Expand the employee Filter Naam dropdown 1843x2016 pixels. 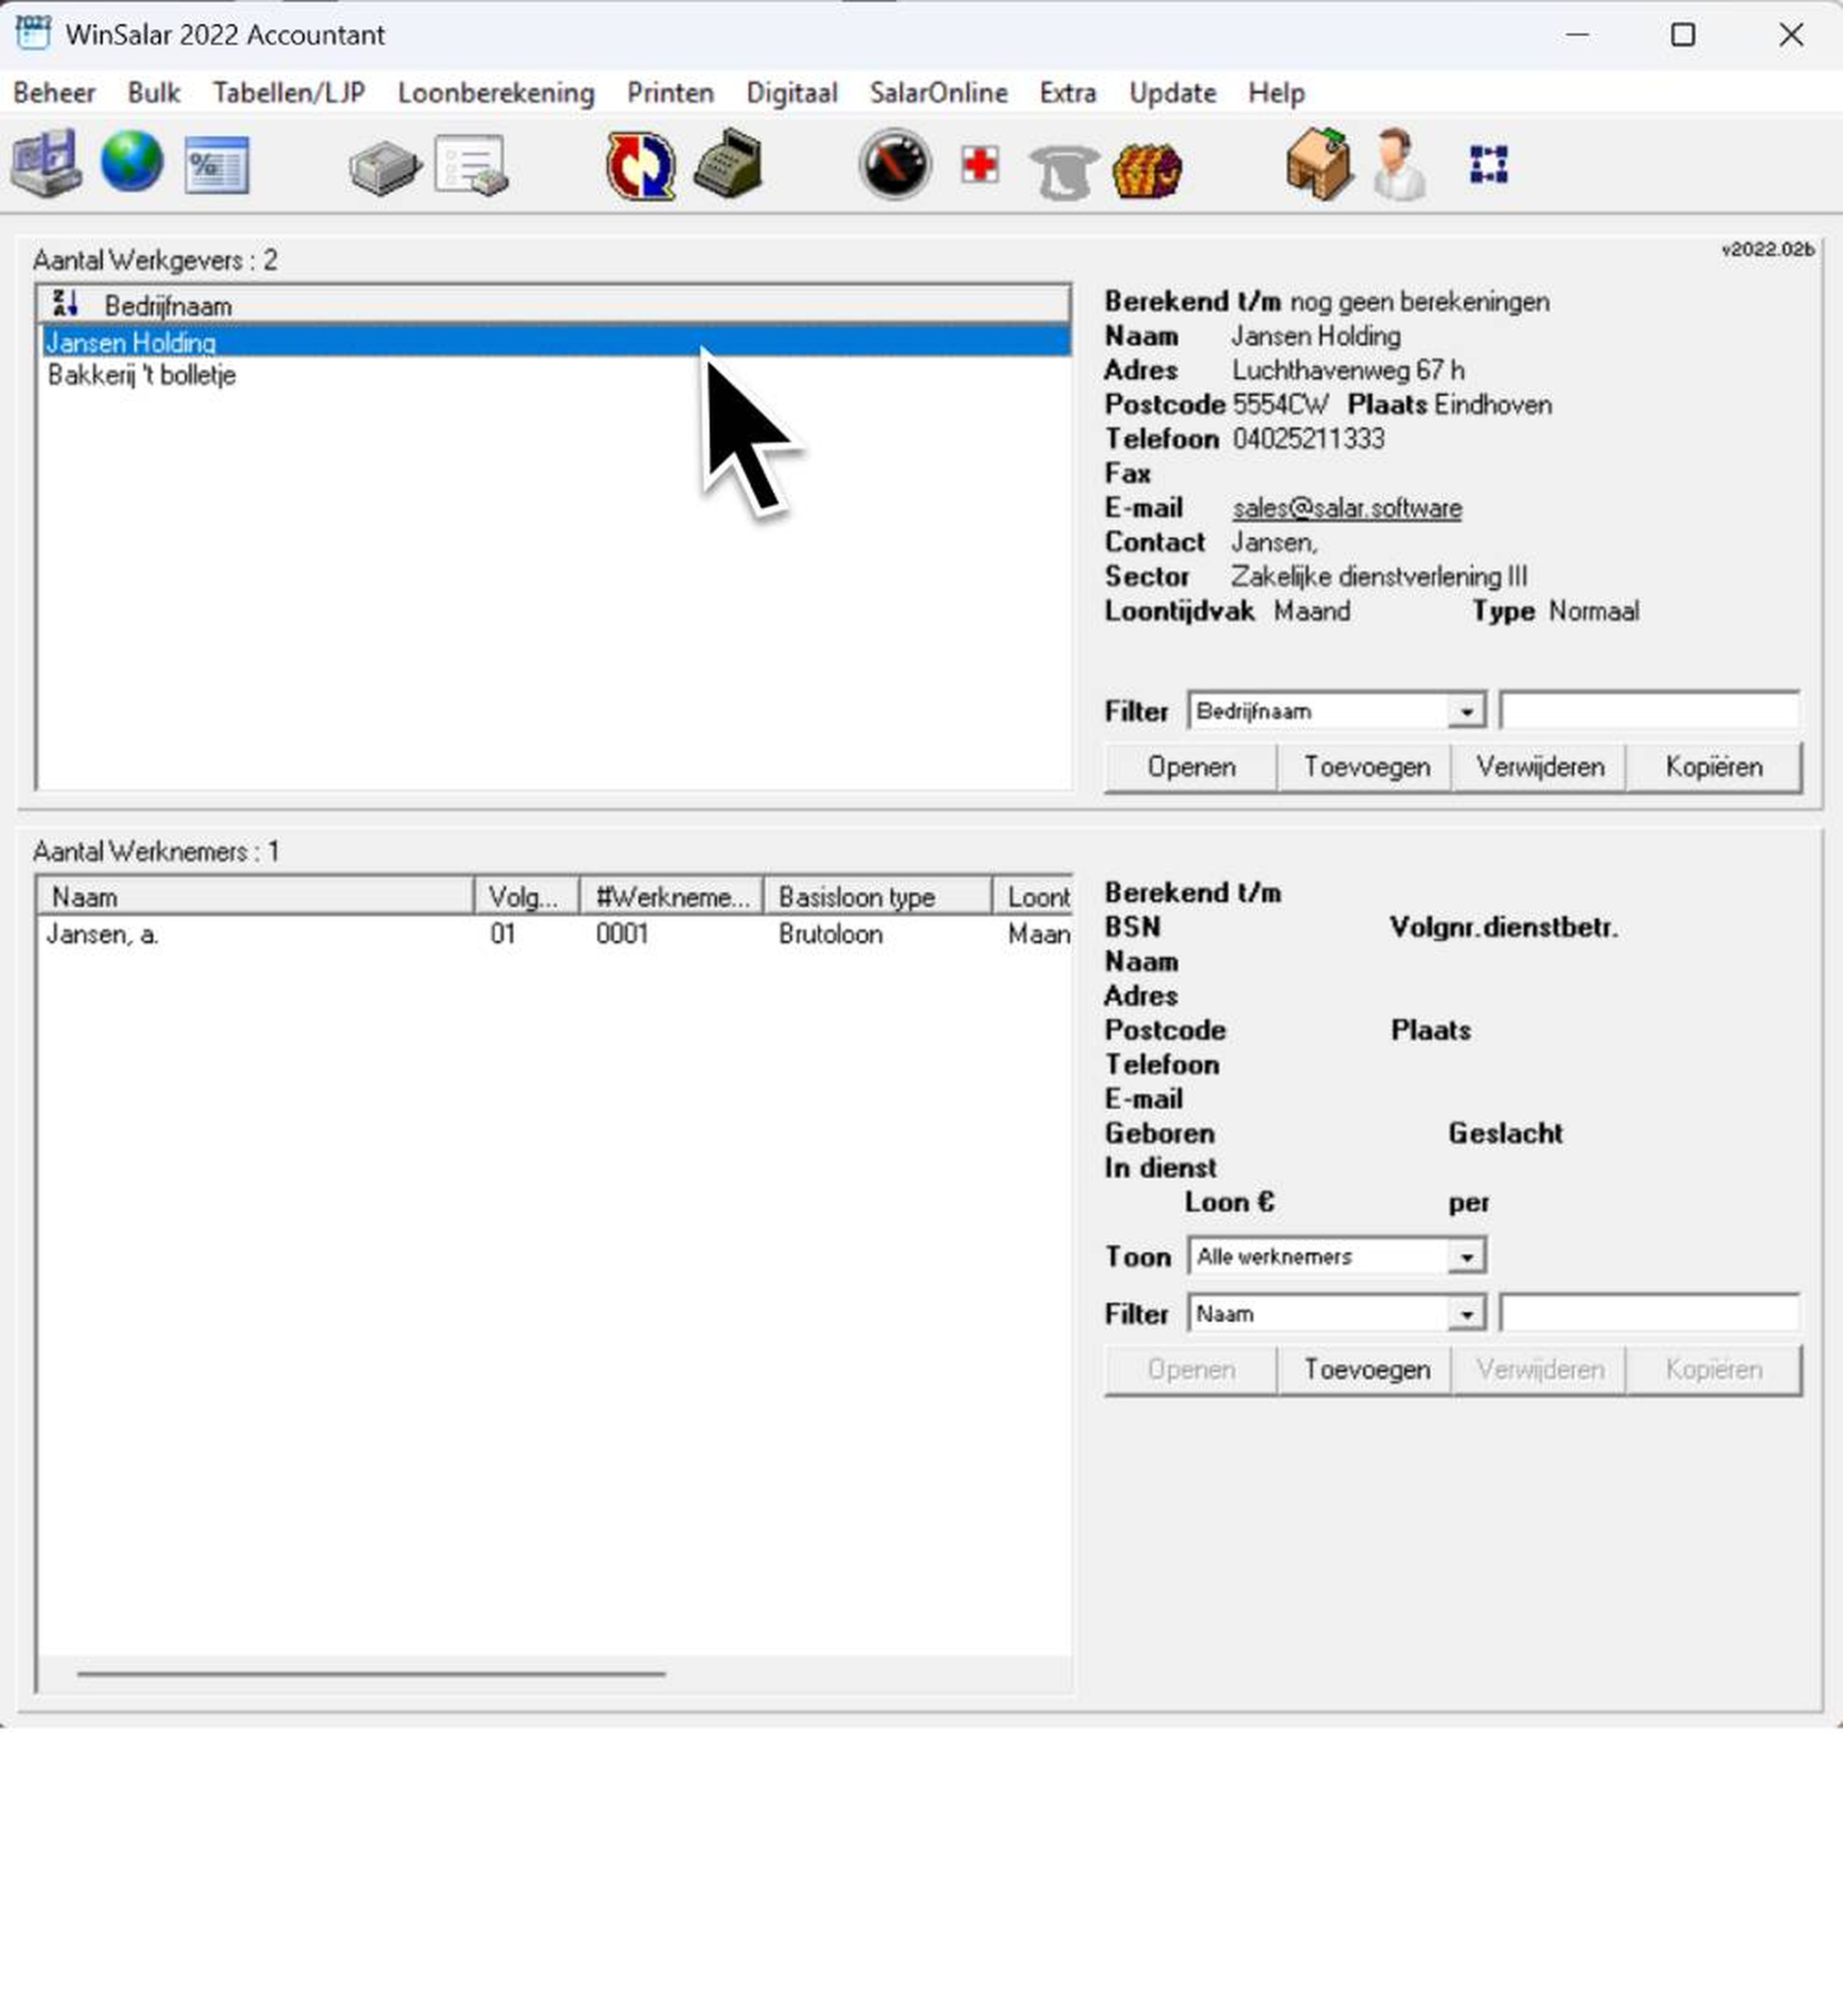(x=1466, y=1314)
